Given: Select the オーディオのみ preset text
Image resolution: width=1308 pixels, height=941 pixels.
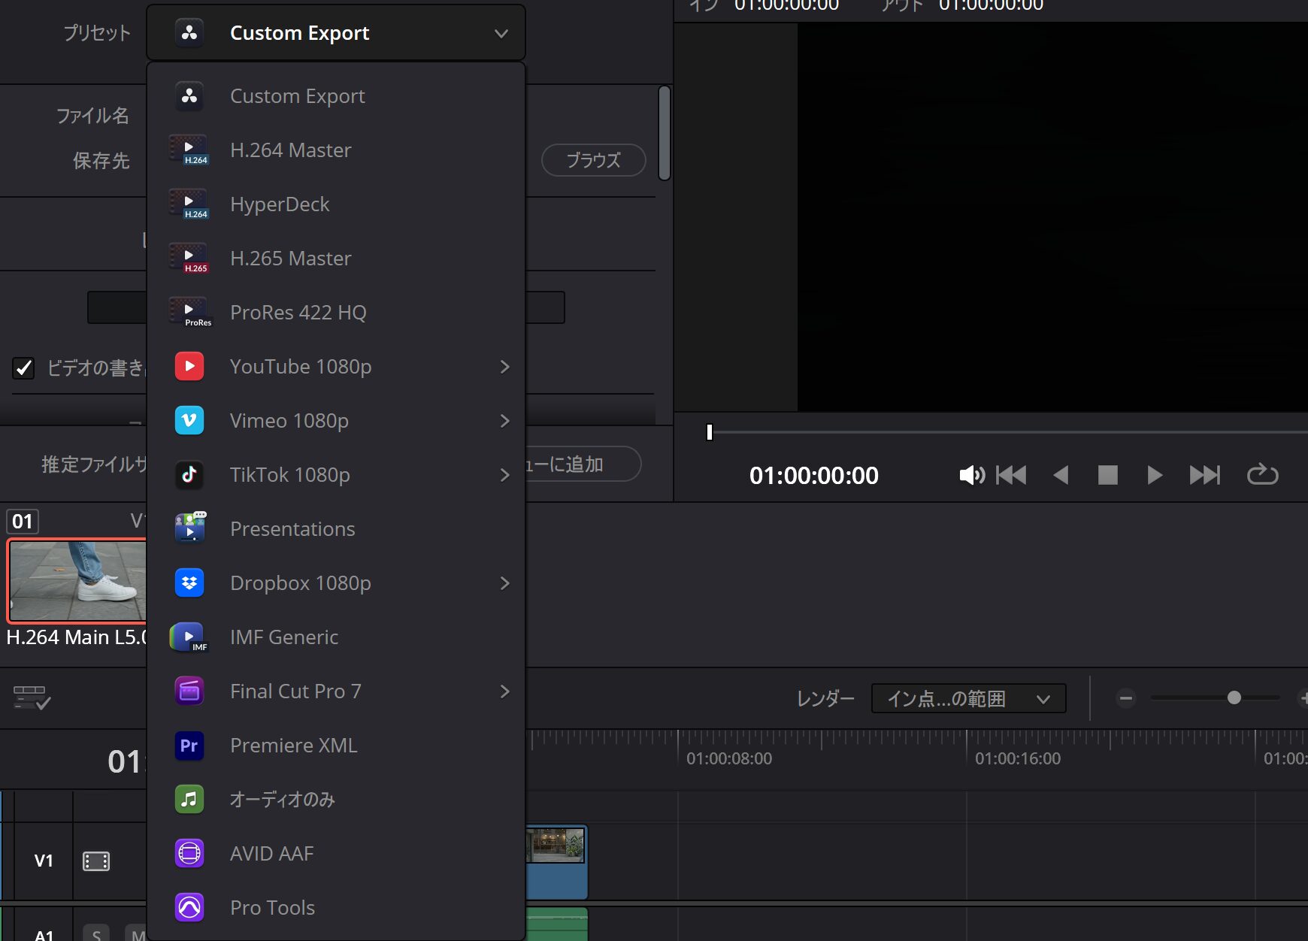Looking at the screenshot, I should [283, 800].
